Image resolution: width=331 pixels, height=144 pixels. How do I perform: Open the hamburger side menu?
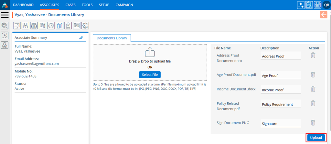coord(5,15)
